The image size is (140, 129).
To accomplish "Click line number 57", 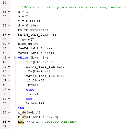I will point(4,126).
